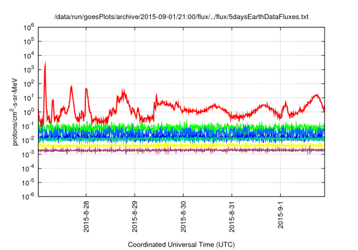Click the 10^3 y-axis tick label
This screenshot has width=358, height=250.
click(x=29, y=69)
